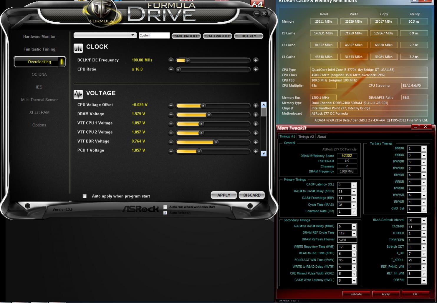This screenshot has height=303, width=437.
Task: Open the tRRDR tertiary timing dropdown
Action: [x=424, y=149]
